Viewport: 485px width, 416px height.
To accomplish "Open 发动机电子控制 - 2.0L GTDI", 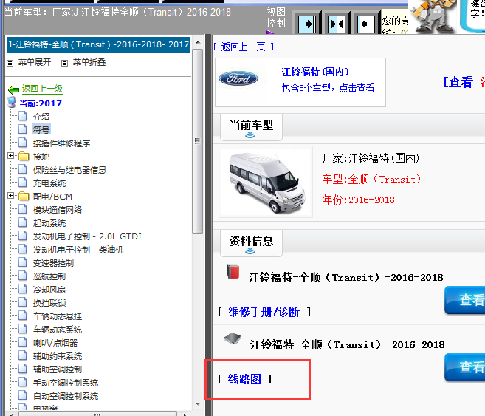I will pyautogui.click(x=87, y=236).
